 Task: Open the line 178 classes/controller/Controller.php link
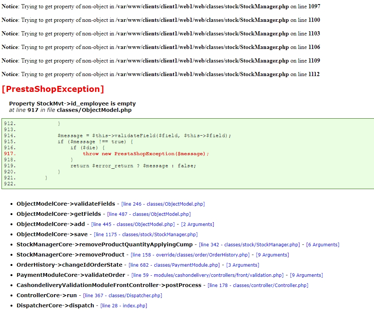point(258,286)
